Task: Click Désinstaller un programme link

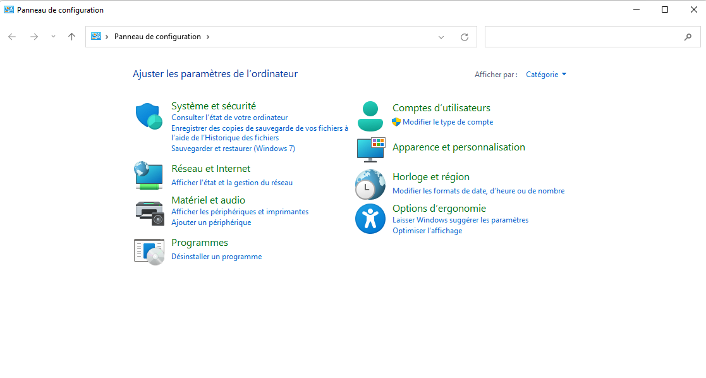Action: click(x=216, y=257)
